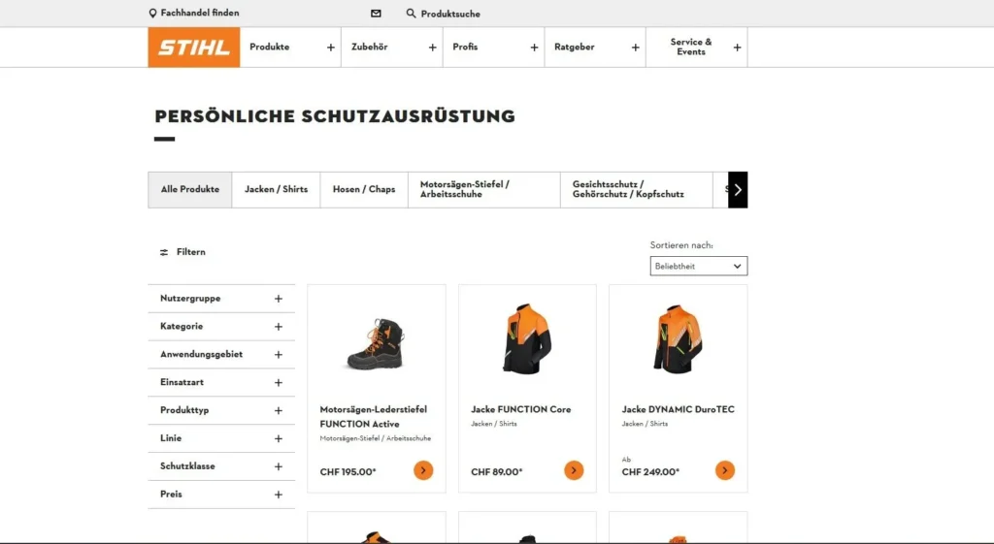Click the Produktsuche search field

coord(450,14)
